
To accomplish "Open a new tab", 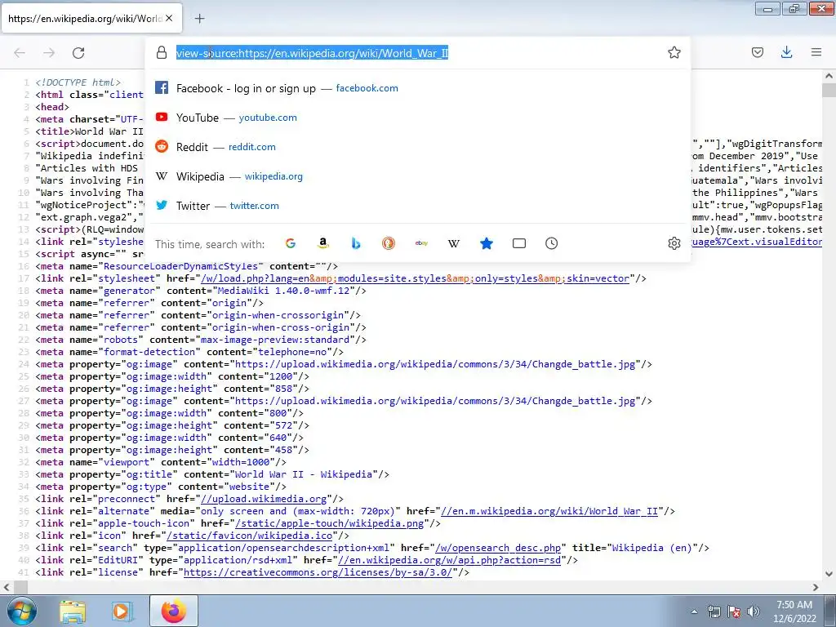I will coord(199,19).
